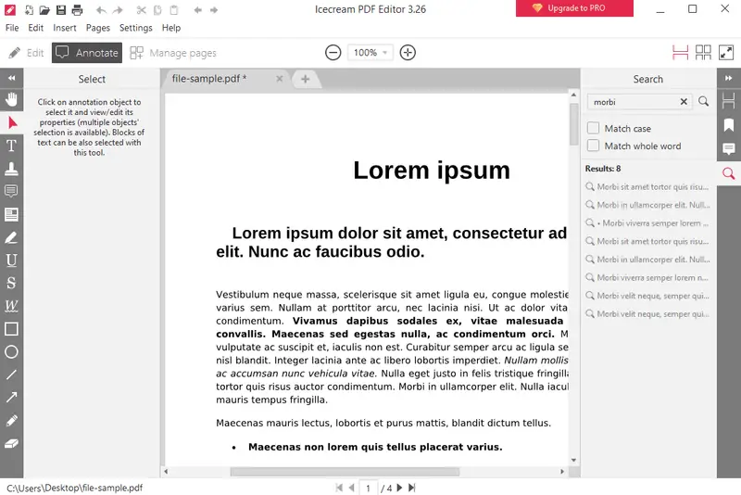The image size is (741, 495).
Task: Go to the last page
Action: coord(411,488)
